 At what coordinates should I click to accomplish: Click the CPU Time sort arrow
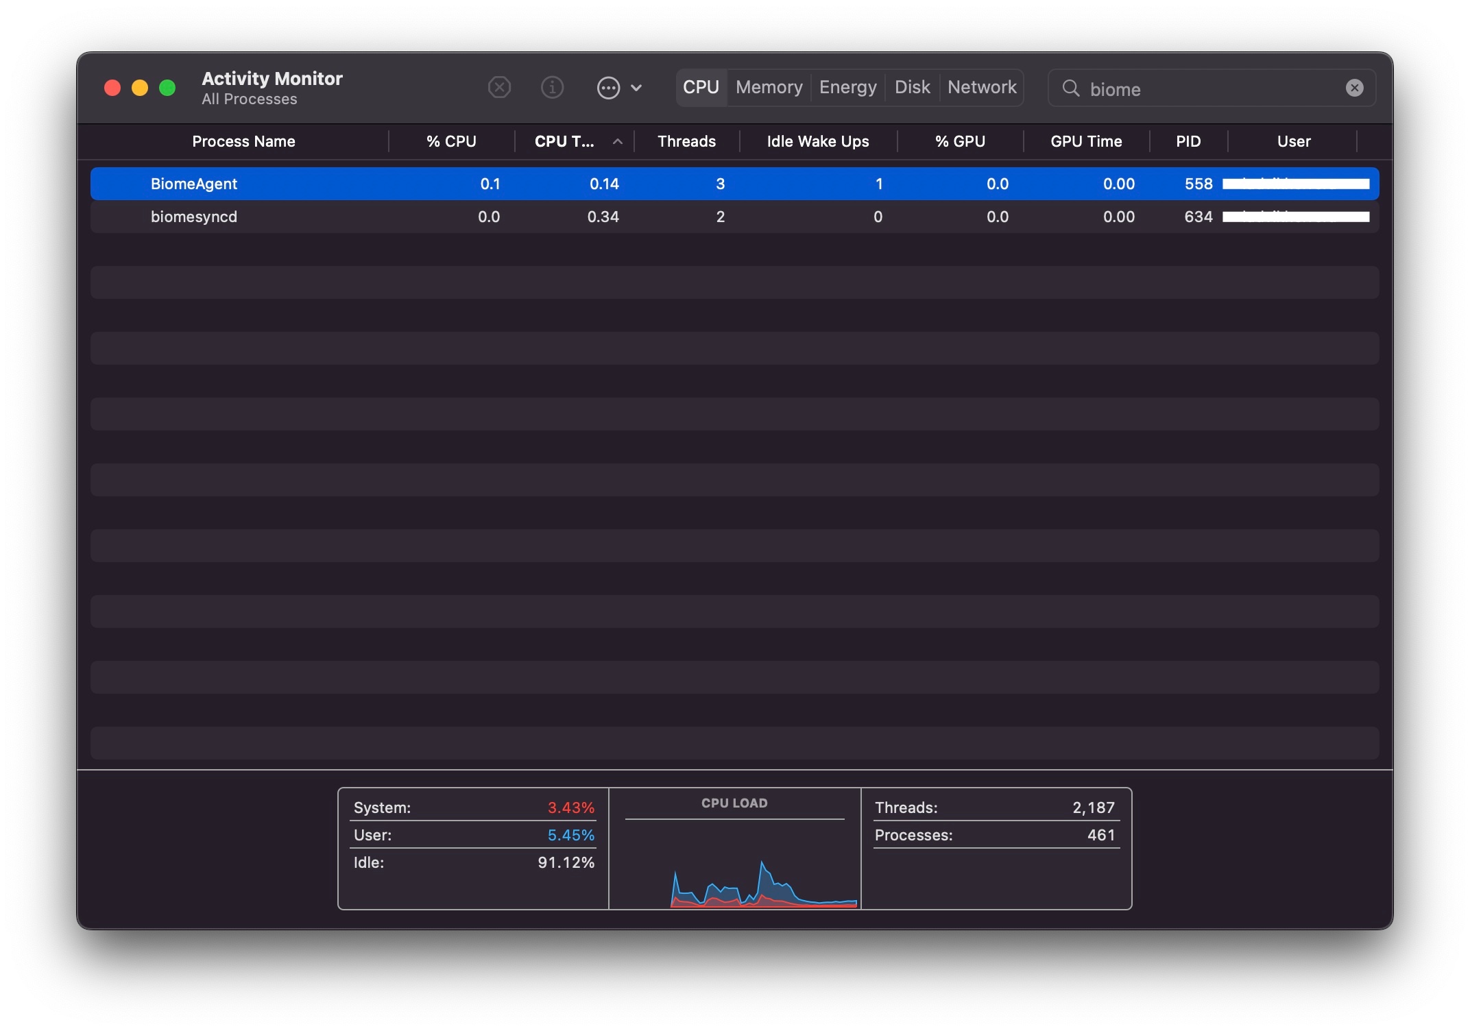coord(617,142)
